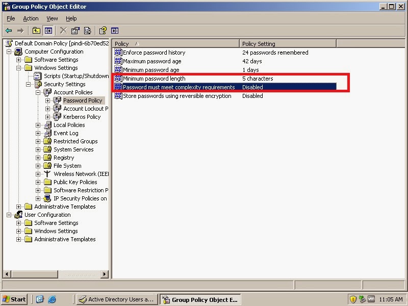Expand the Local Policies node
Image resolution: width=408 pixels, height=306 pixels.
(x=38, y=125)
